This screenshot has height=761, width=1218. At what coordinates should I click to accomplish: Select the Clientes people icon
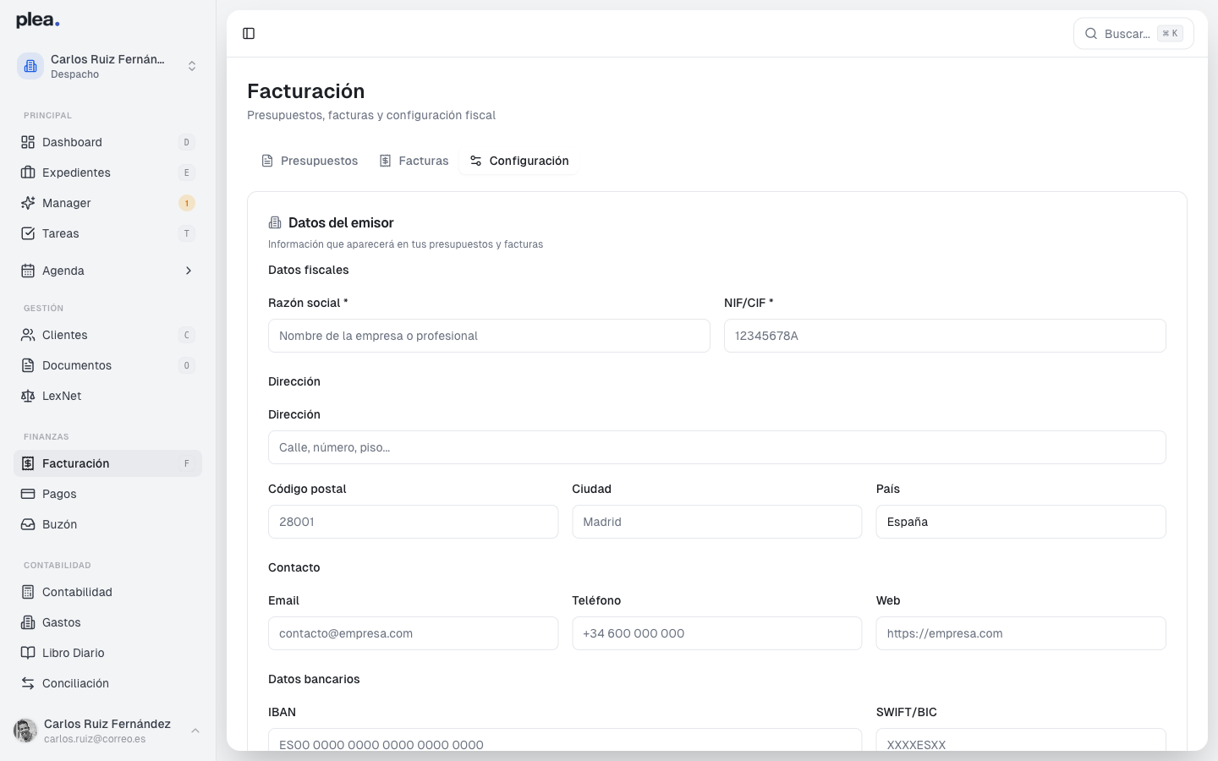[27, 335]
